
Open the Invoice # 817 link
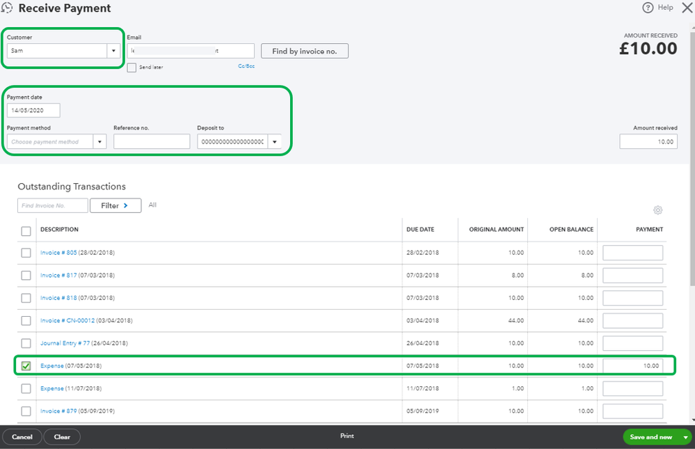click(58, 275)
